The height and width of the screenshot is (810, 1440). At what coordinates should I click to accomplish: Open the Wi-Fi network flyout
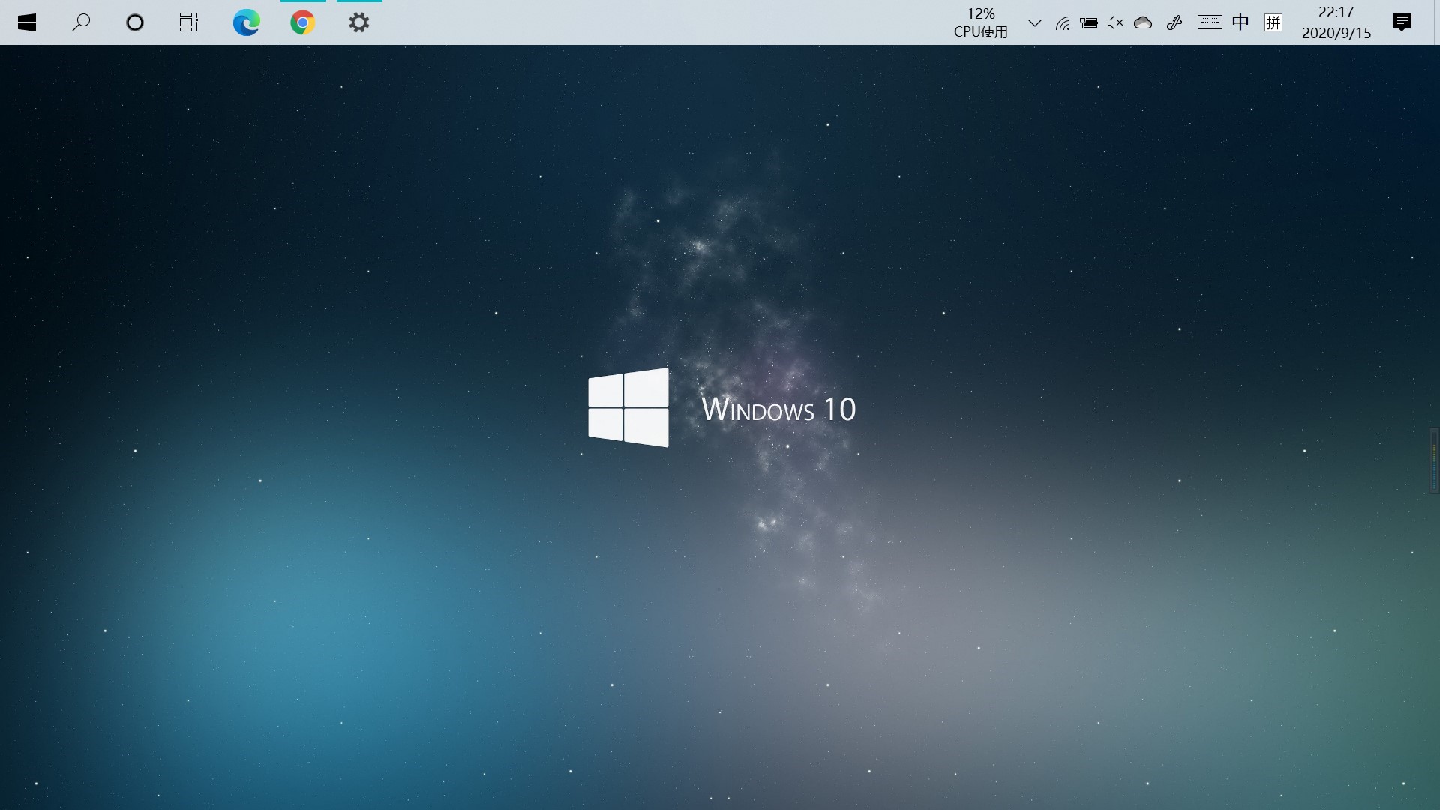1063,22
